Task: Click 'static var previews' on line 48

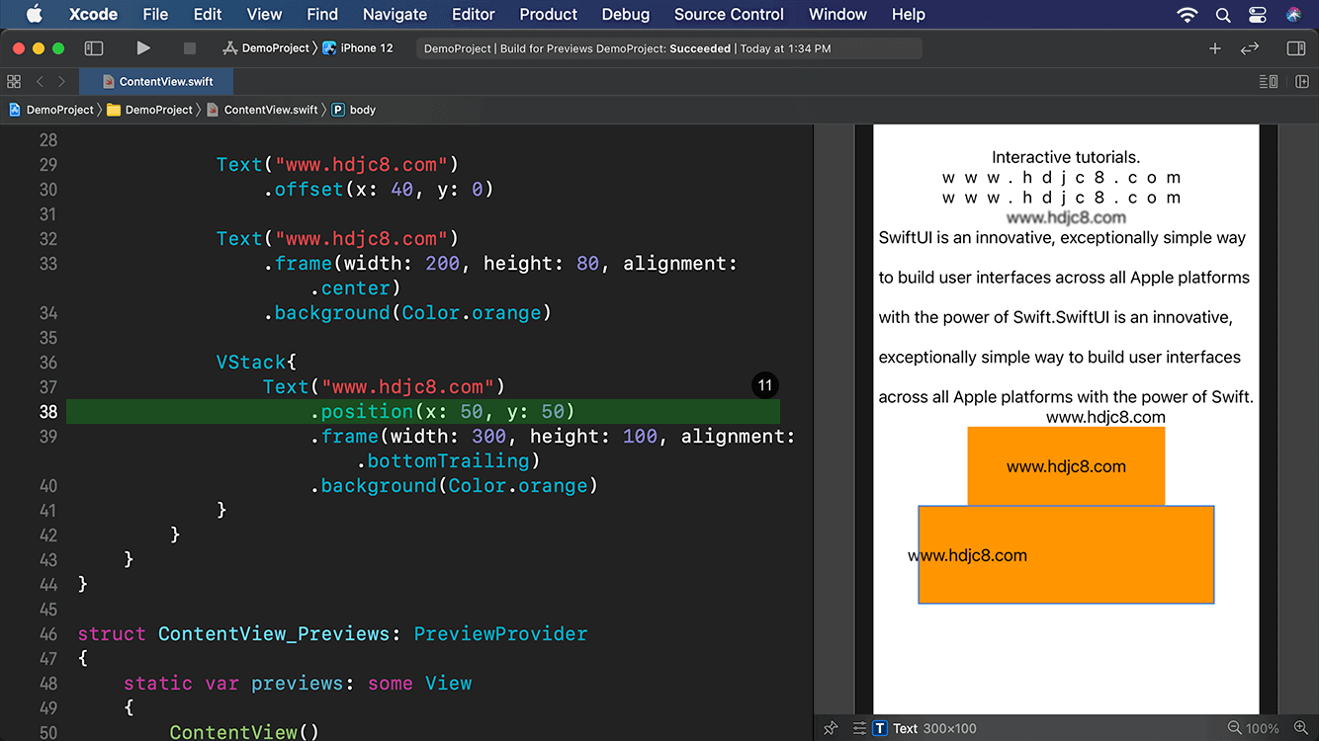Action: coord(235,683)
